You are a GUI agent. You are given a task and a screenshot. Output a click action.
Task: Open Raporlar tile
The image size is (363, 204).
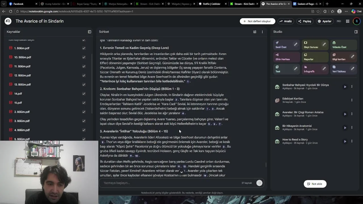pos(315,57)
